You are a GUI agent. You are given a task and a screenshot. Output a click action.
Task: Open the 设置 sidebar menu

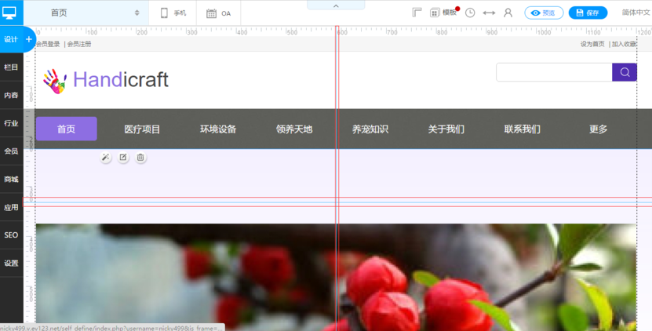pos(11,264)
